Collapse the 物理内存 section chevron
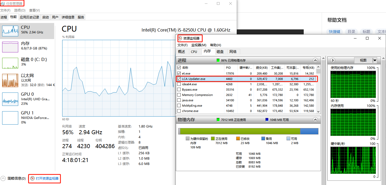Screen dimensions: 386x185 [x=316, y=120]
